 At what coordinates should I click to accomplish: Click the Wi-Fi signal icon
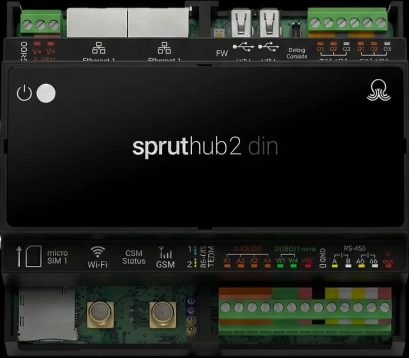(x=98, y=252)
